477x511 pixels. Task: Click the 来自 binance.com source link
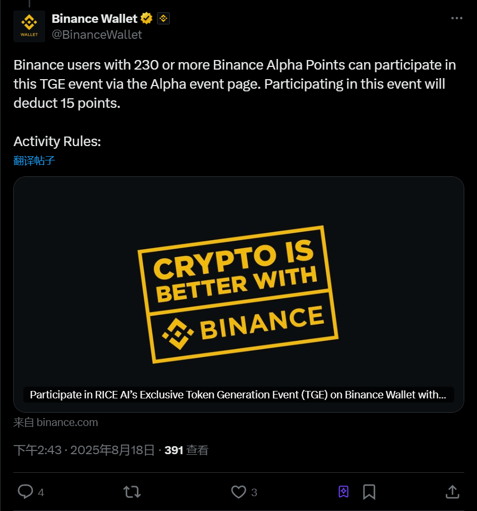[56, 422]
